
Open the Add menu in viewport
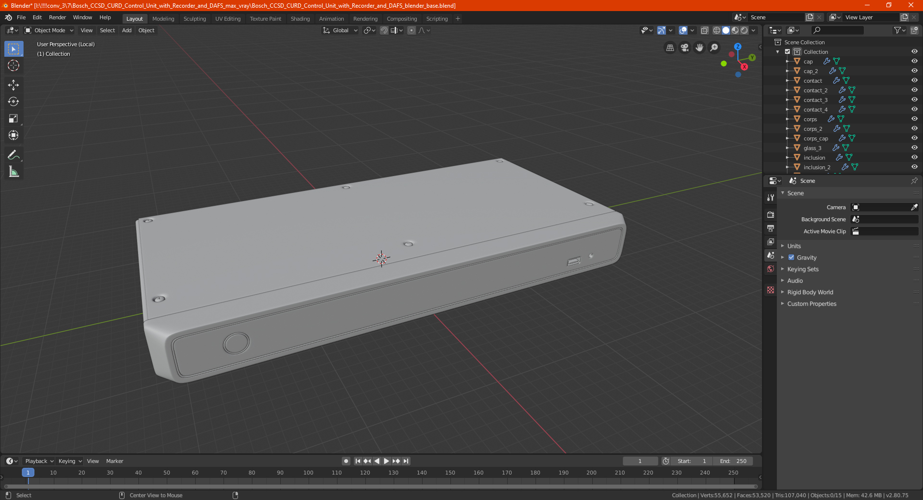(126, 30)
